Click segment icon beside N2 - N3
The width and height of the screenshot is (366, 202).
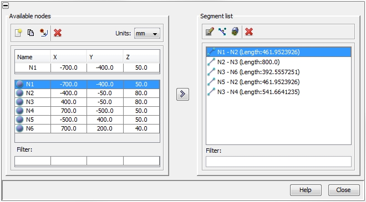[211, 62]
